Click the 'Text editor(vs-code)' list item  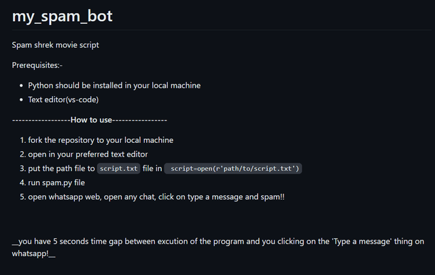click(x=63, y=99)
